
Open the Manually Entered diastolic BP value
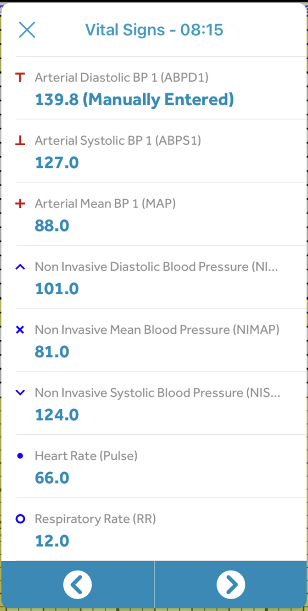(135, 100)
